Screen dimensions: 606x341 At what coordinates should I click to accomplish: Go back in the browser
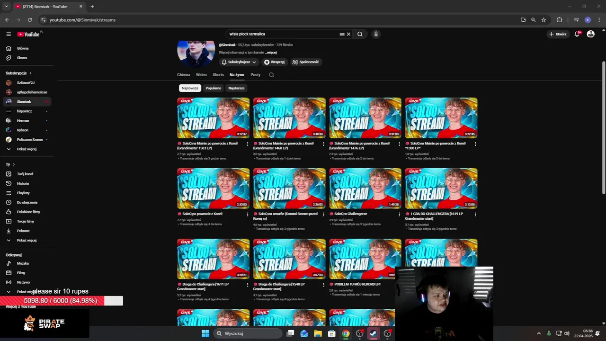click(x=7, y=20)
